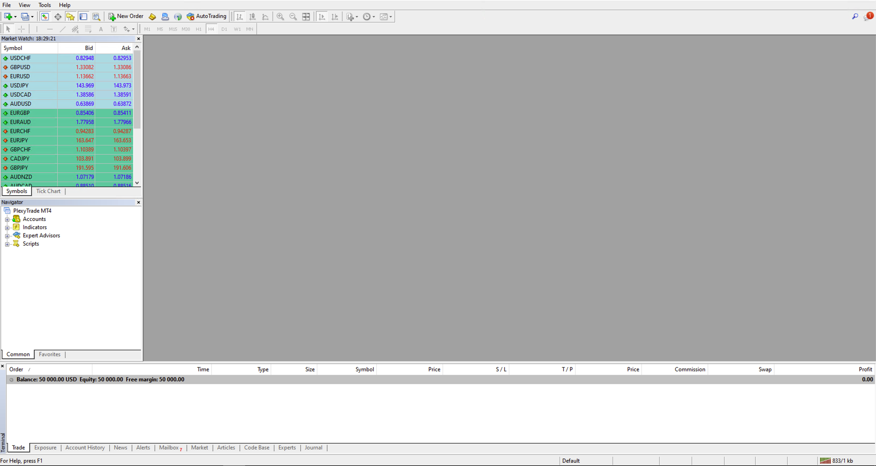
Task: Select the Vertical Line tool
Action: point(37,29)
